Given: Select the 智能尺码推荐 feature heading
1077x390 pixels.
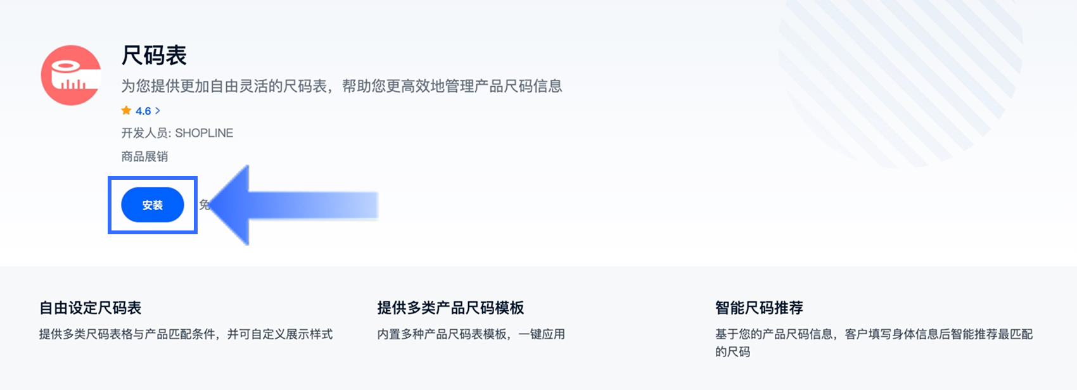Looking at the screenshot, I should (x=759, y=308).
